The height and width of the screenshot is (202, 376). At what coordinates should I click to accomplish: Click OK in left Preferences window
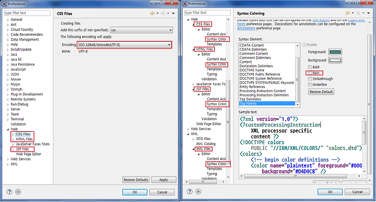(135, 192)
